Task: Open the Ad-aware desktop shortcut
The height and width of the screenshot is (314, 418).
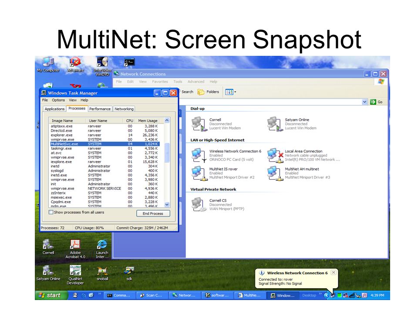Action: click(75, 64)
